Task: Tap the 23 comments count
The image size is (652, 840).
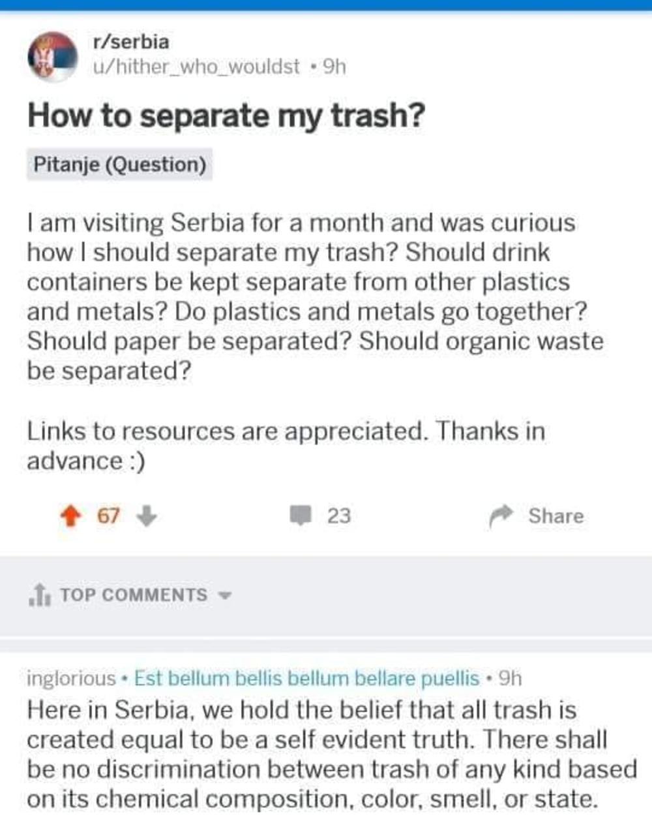Action: click(338, 516)
